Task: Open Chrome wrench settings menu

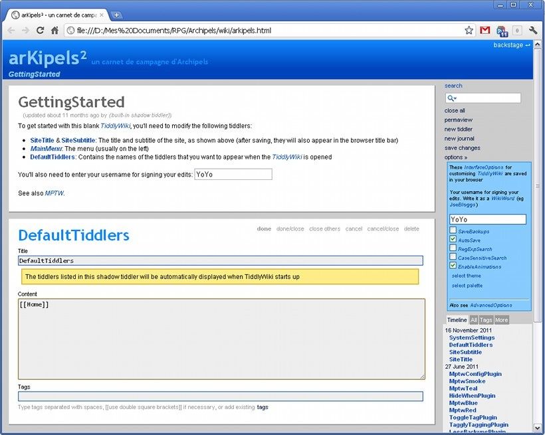Action: tap(533, 31)
